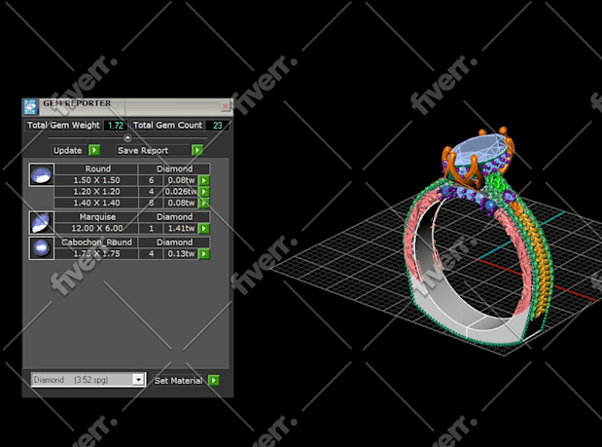Click the GEM REPORTER title bar text
This screenshot has height=447, width=602.
pos(77,103)
